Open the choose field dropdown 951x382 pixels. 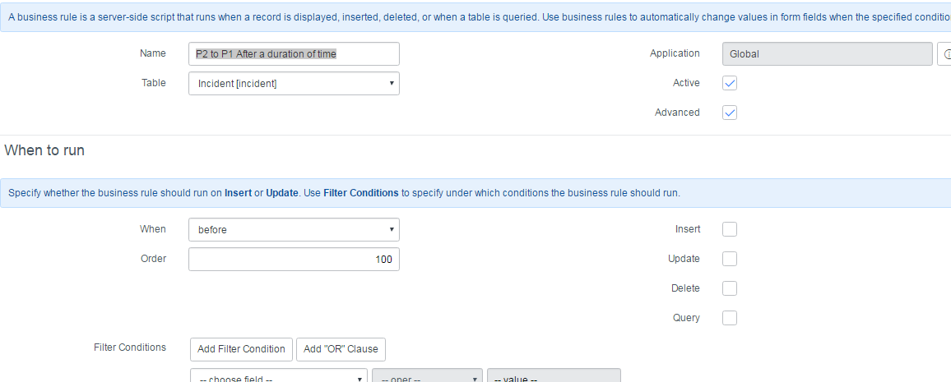pyautogui.click(x=279, y=376)
